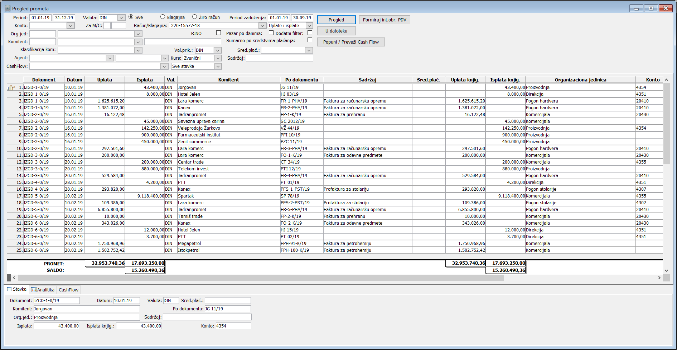Open the Sve stavke dropdown
The height and width of the screenshot is (350, 677).
218,66
